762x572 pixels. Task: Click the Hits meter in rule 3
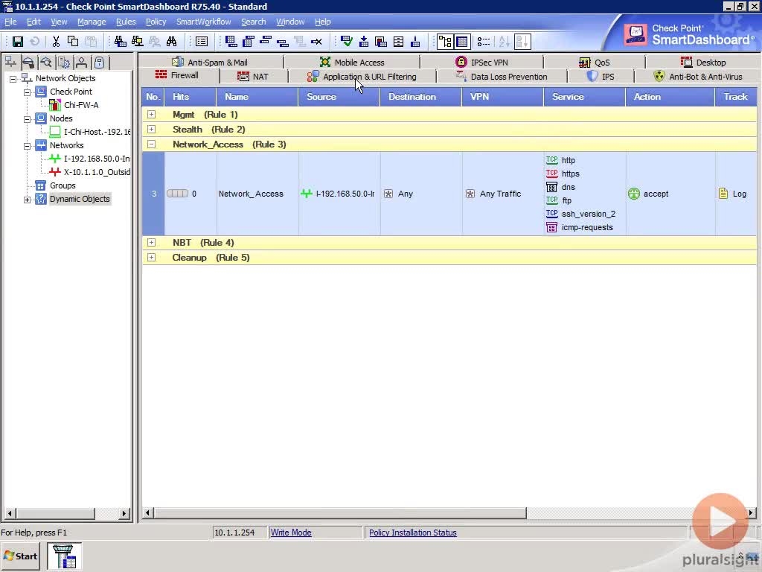(x=177, y=194)
